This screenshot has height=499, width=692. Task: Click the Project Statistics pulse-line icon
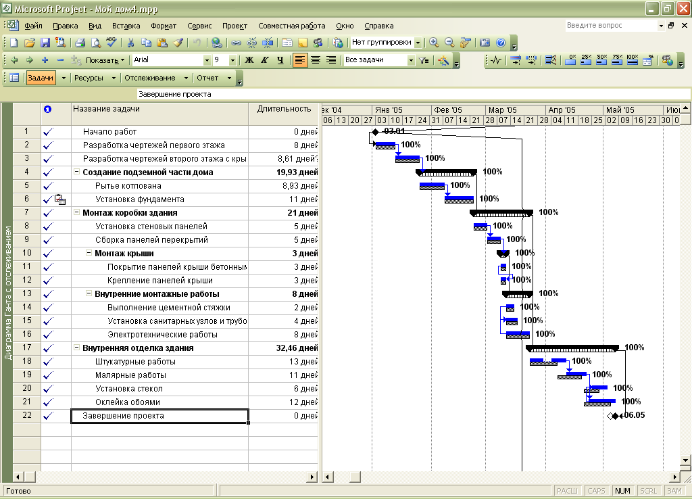[x=496, y=60]
